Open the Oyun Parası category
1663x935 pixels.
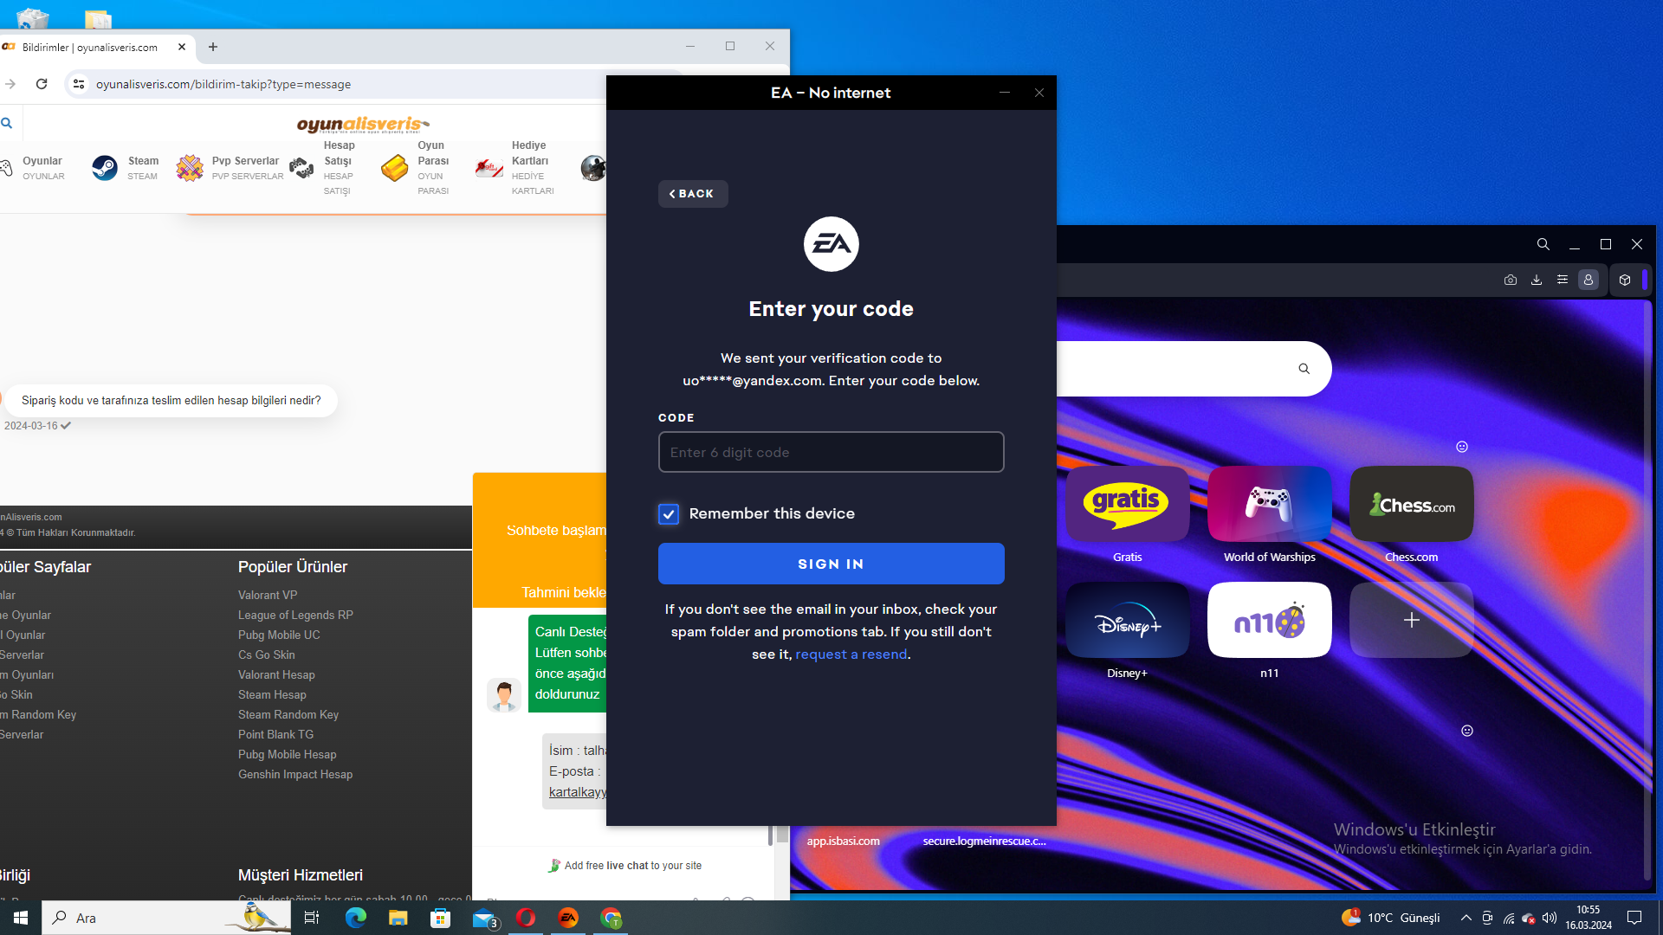point(416,168)
